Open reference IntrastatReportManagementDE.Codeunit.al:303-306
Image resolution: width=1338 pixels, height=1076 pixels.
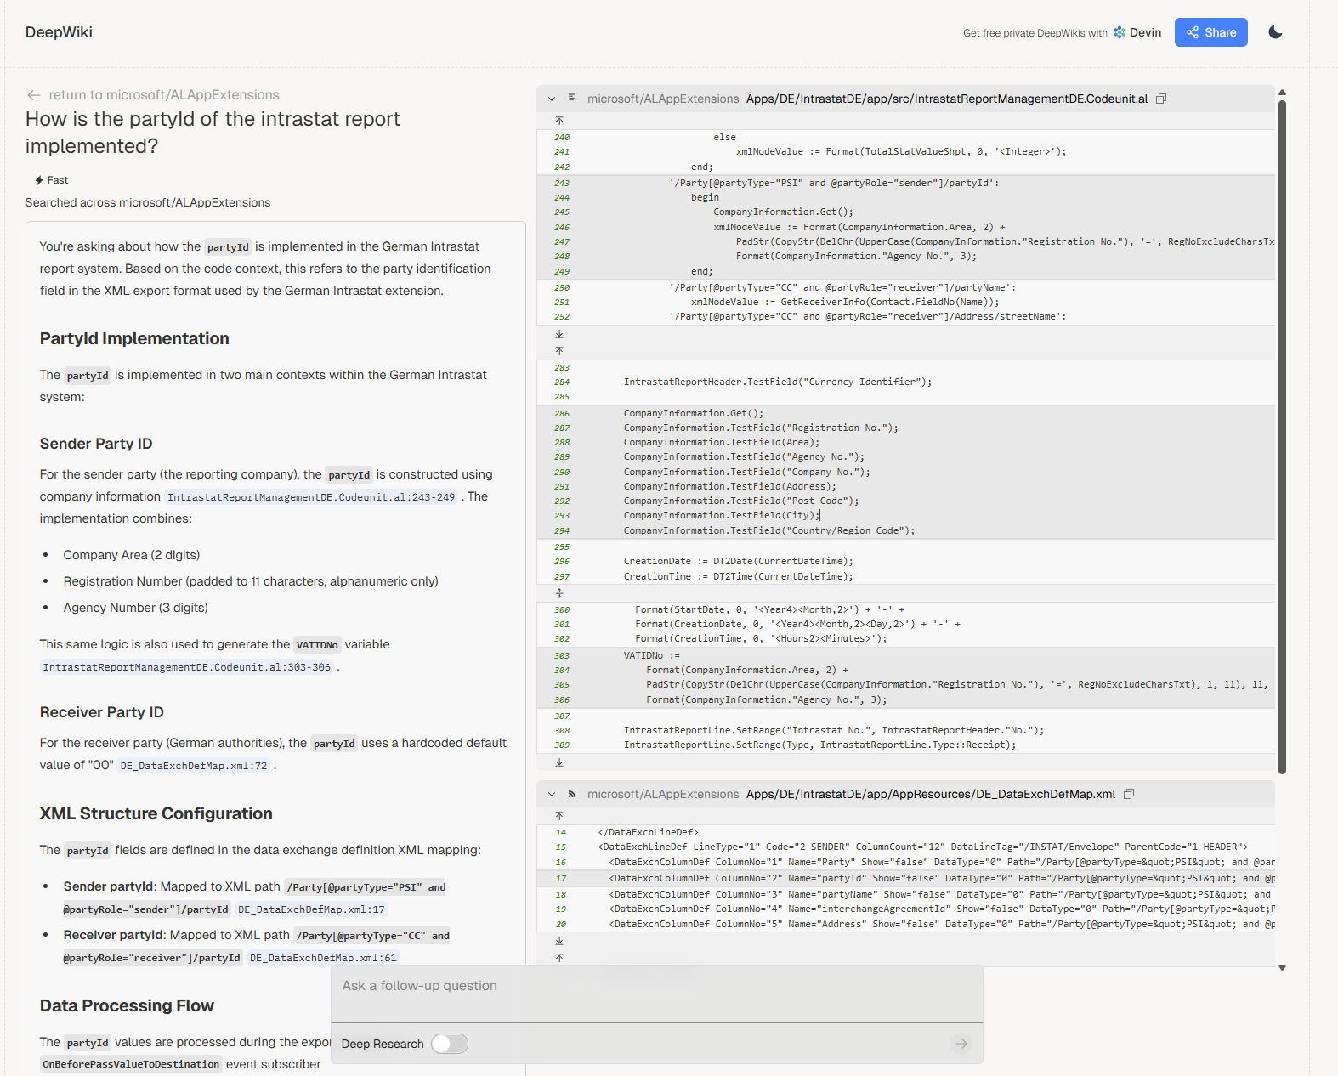[187, 667]
